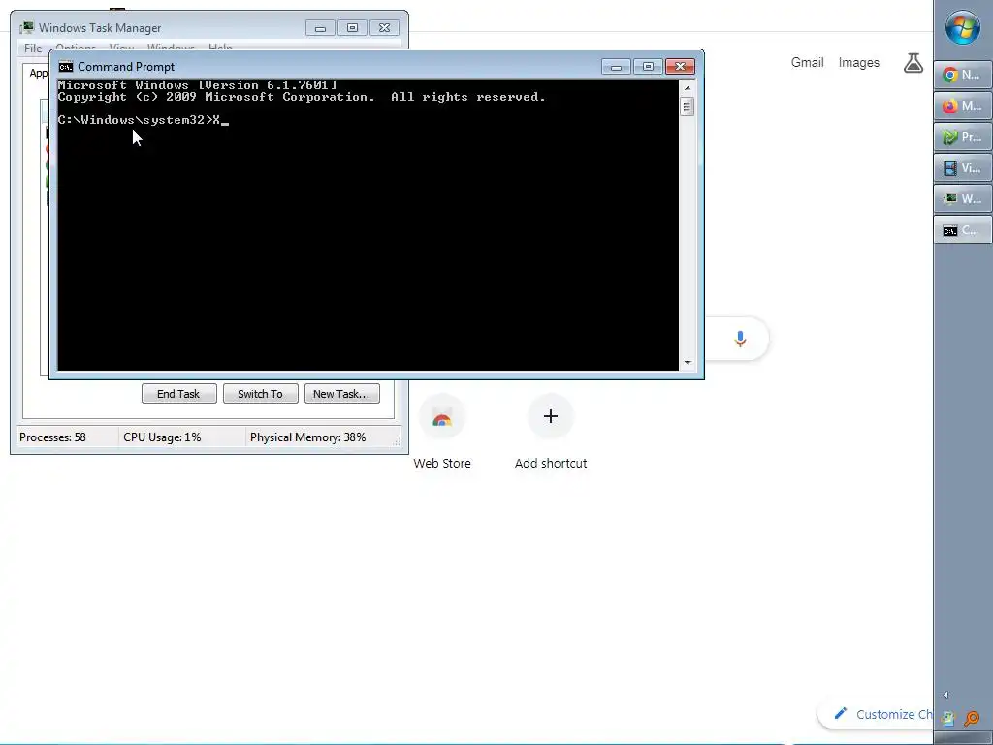Image resolution: width=993 pixels, height=745 pixels.
Task: Start voice search with the microphone icon
Action: point(740,339)
